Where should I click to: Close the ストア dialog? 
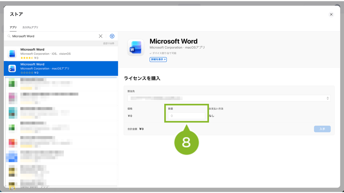click(x=331, y=14)
